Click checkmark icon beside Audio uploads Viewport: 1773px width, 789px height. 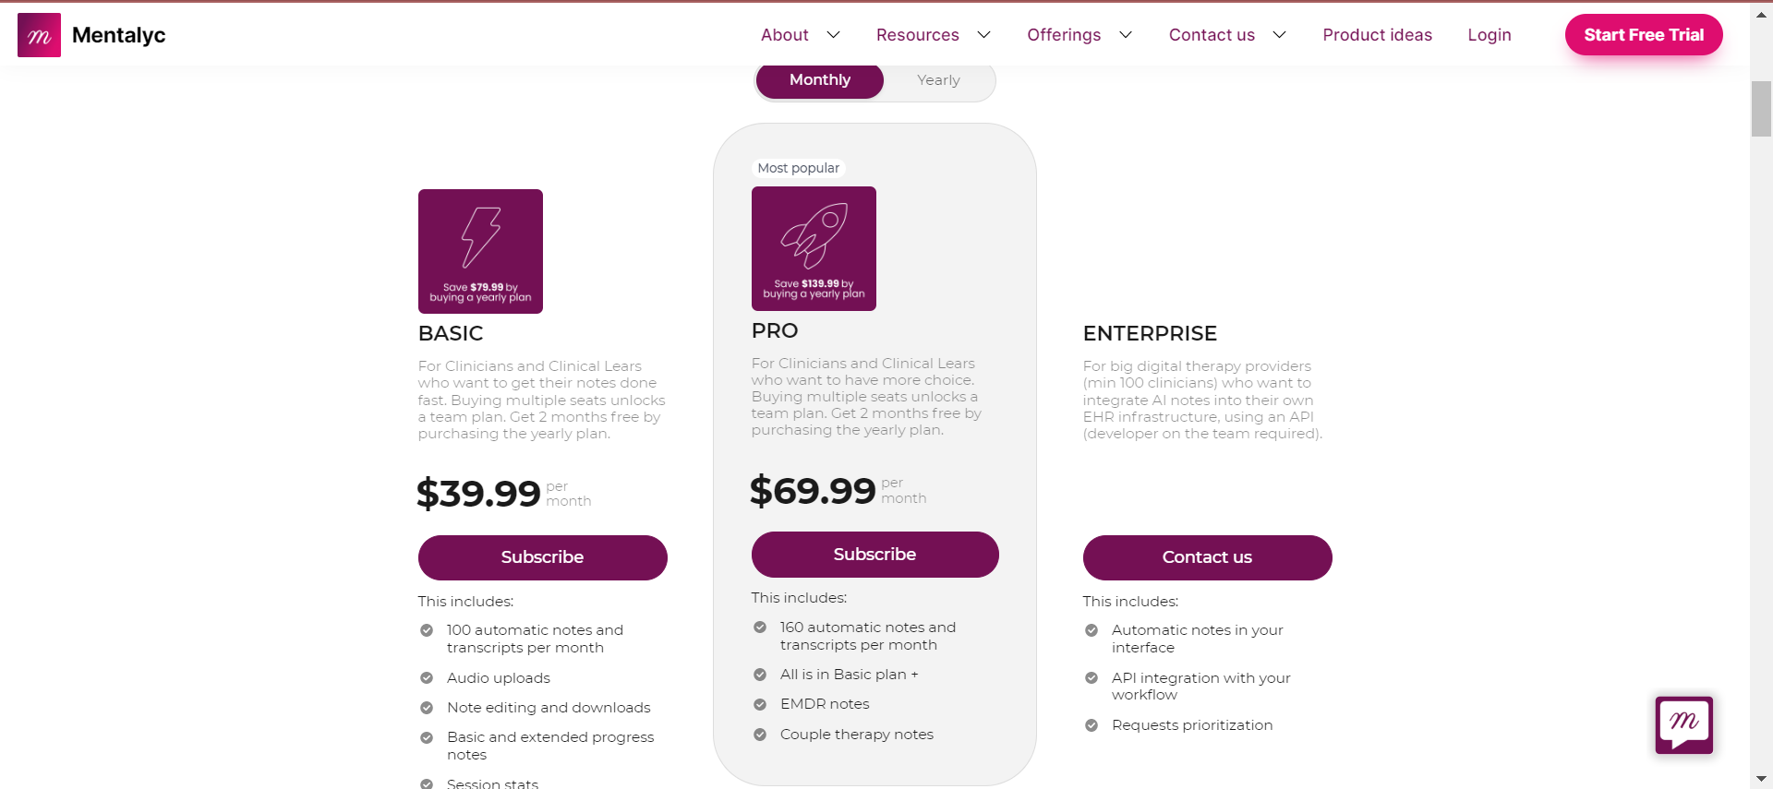(427, 678)
